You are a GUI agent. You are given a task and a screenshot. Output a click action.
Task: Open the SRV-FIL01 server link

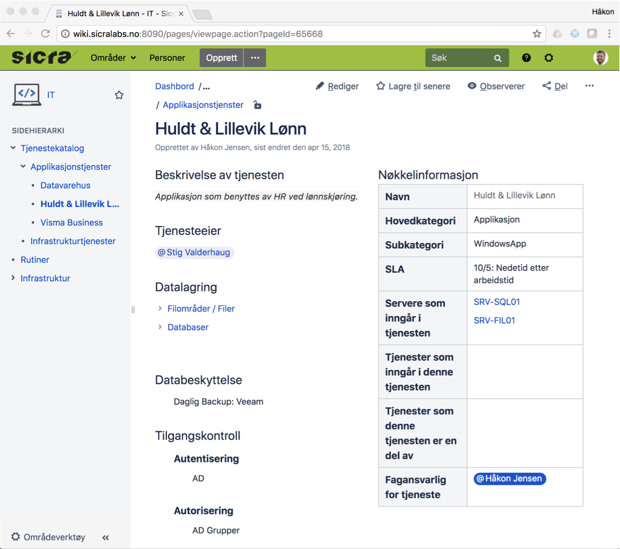494,321
